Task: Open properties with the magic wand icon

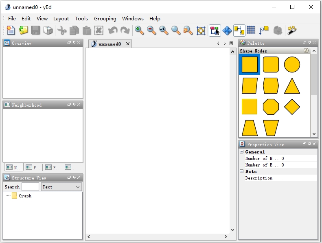Action: click(x=292, y=30)
